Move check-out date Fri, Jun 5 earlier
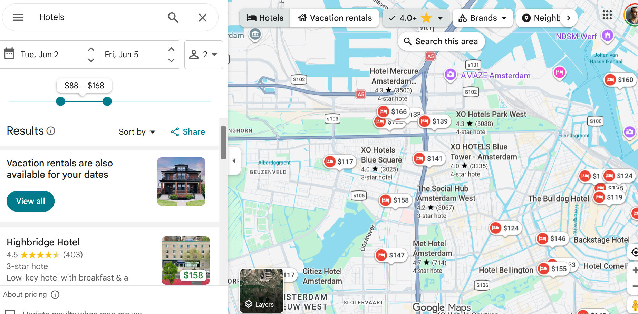 (171, 60)
